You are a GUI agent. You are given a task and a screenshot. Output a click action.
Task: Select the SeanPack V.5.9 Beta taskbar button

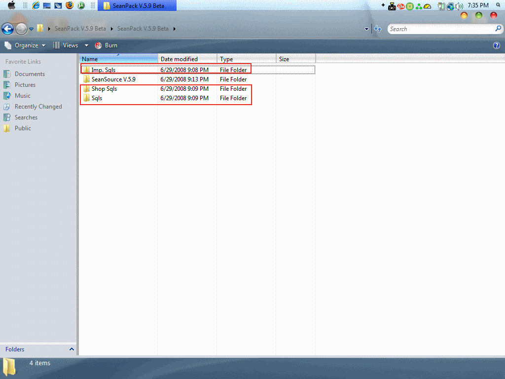(137, 6)
